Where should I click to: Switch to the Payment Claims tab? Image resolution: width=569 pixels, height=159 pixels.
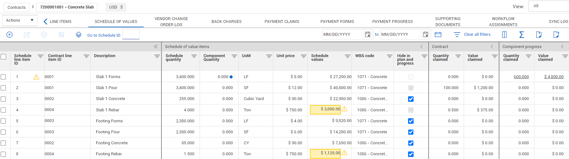point(282,22)
